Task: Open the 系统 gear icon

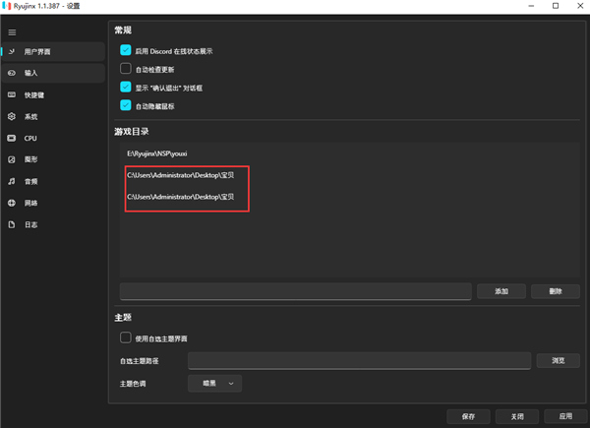Action: pos(12,116)
